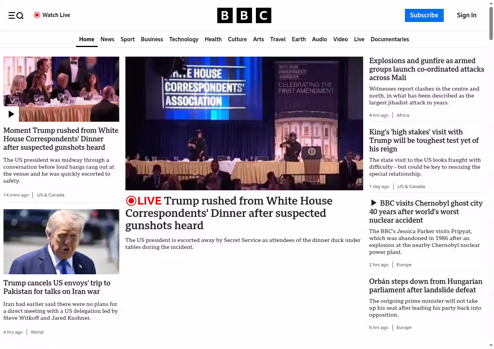Switch to the Technology section
The height and width of the screenshot is (349, 494).
click(184, 39)
